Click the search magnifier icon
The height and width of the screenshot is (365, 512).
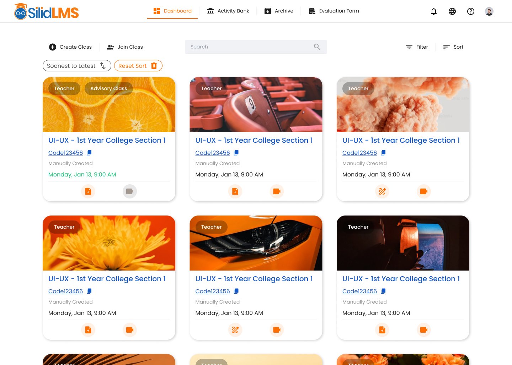pyautogui.click(x=317, y=47)
